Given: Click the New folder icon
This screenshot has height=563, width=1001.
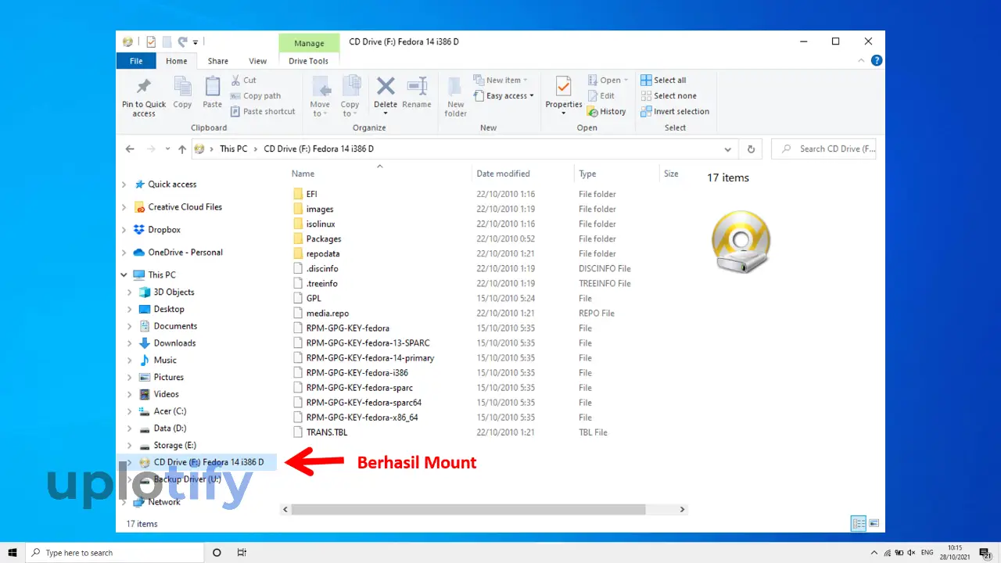Looking at the screenshot, I should click(x=456, y=86).
